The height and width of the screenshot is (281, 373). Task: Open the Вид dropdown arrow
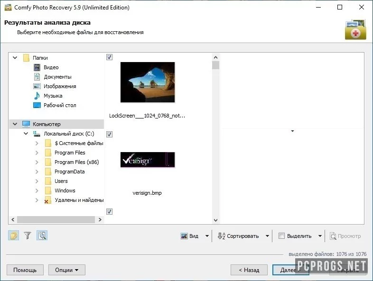pos(207,236)
